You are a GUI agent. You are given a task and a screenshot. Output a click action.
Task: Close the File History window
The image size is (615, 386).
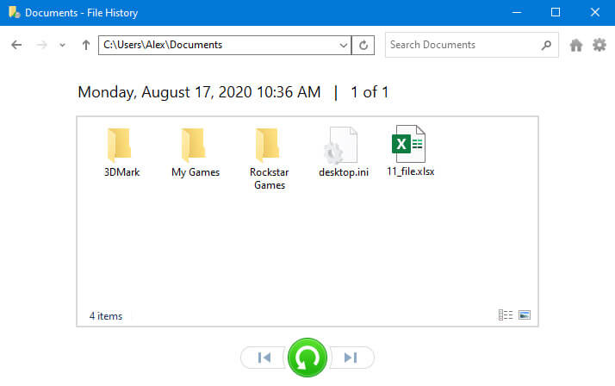click(595, 13)
